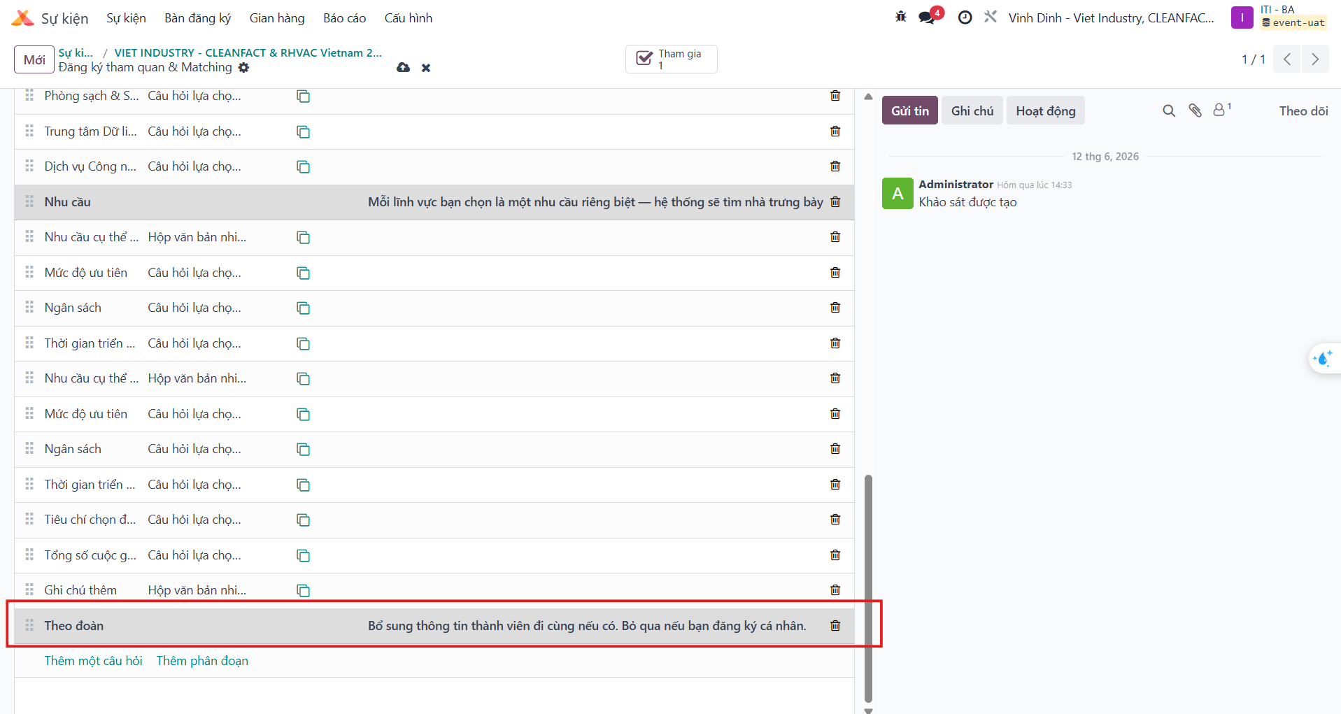Click the cloud upload save icon
Image resolution: width=1341 pixels, height=714 pixels.
click(403, 68)
